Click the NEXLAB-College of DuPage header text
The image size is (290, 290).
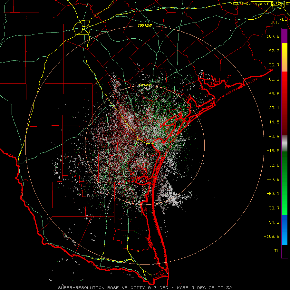(259, 4)
